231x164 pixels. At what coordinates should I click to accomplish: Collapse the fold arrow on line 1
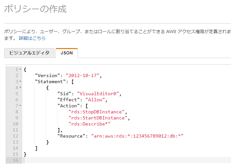[20, 69]
